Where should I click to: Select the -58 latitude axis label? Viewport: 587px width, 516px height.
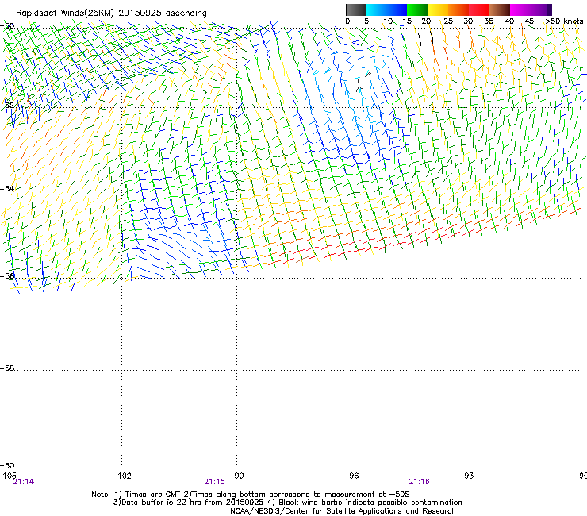7,368
